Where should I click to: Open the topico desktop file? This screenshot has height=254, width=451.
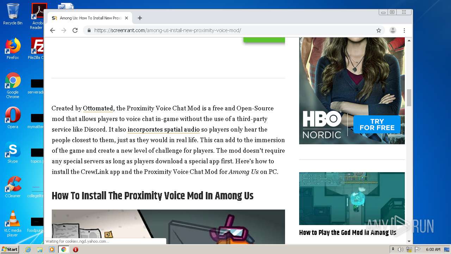pyautogui.click(x=37, y=156)
